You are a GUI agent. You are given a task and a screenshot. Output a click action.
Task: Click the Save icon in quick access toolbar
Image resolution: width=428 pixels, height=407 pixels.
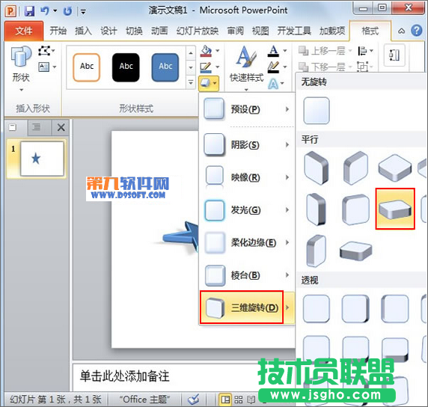tap(29, 11)
